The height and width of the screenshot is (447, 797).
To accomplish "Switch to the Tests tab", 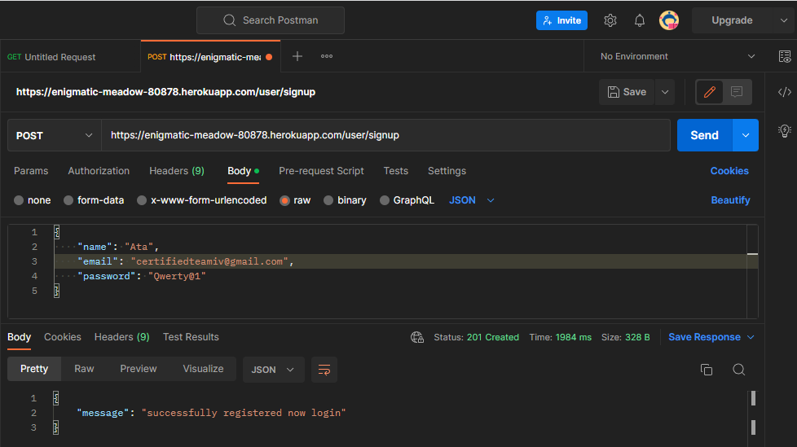I will coord(396,171).
